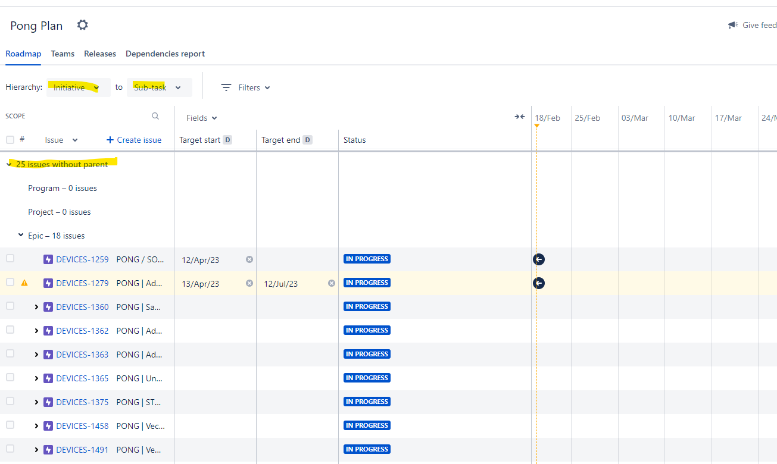Expand DEVICES-1360 row chevron

[36, 307]
